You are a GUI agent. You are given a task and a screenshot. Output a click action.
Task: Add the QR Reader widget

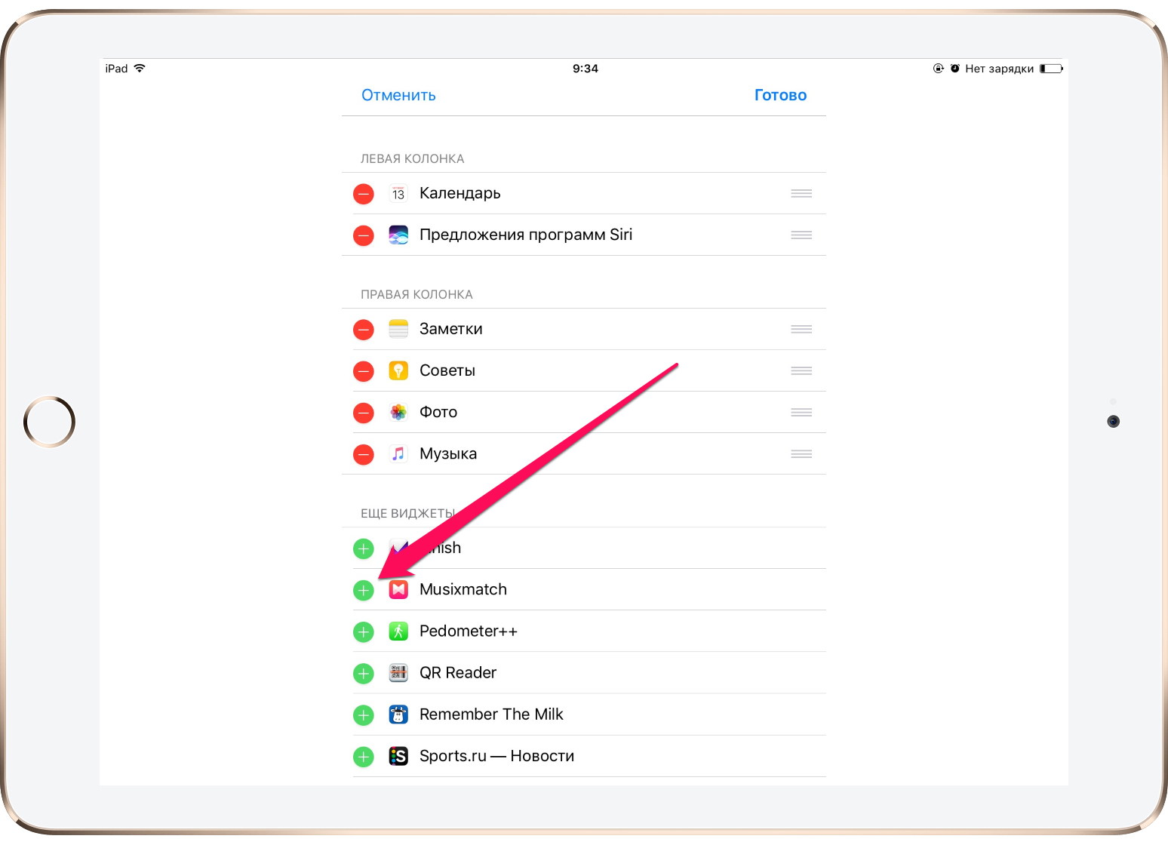tap(364, 673)
